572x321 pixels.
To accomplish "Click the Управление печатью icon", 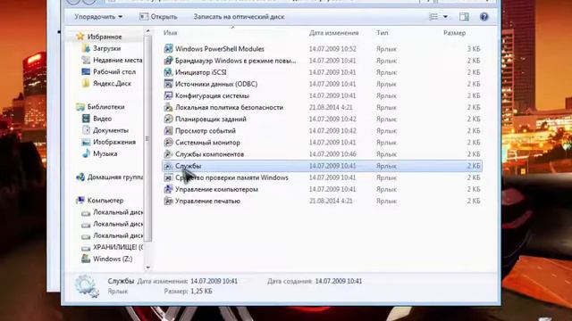I will tap(168, 201).
